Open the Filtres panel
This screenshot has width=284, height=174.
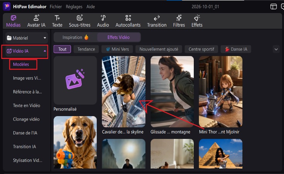(x=179, y=21)
